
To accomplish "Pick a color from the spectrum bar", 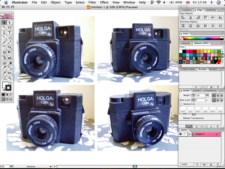I will tap(202, 38).
